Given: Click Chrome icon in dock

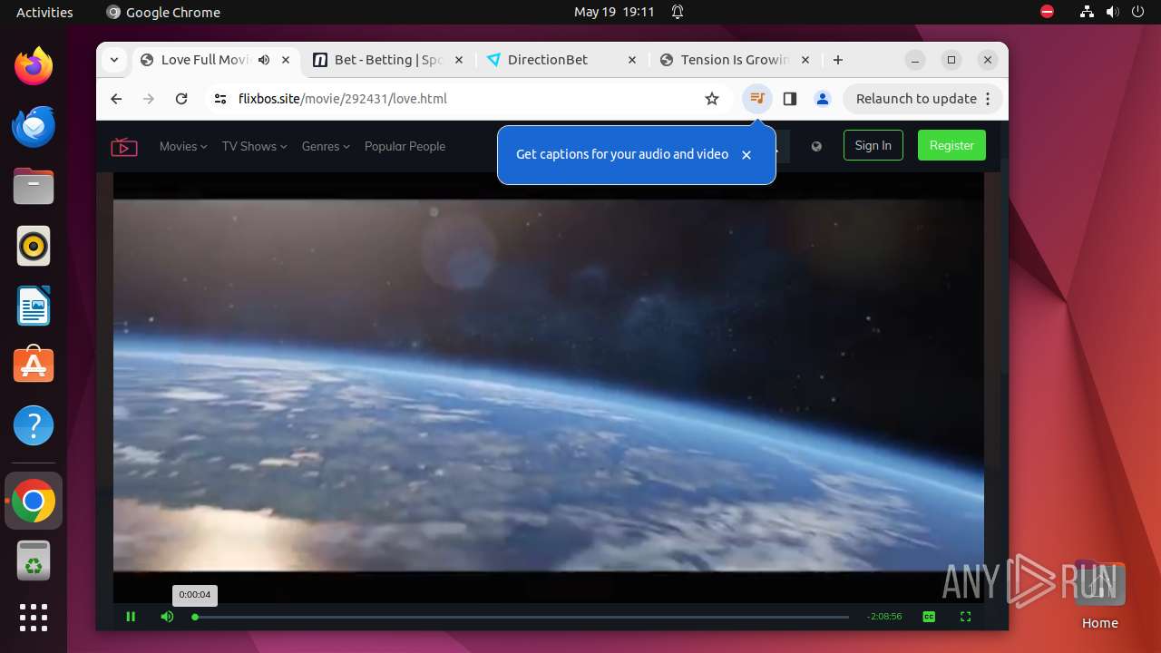Looking at the screenshot, I should (x=34, y=501).
